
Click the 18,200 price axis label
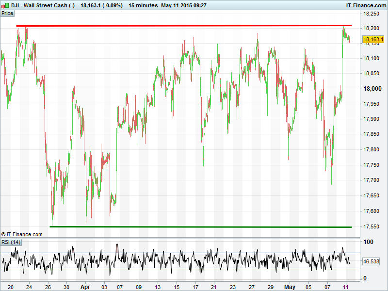(x=371, y=28)
